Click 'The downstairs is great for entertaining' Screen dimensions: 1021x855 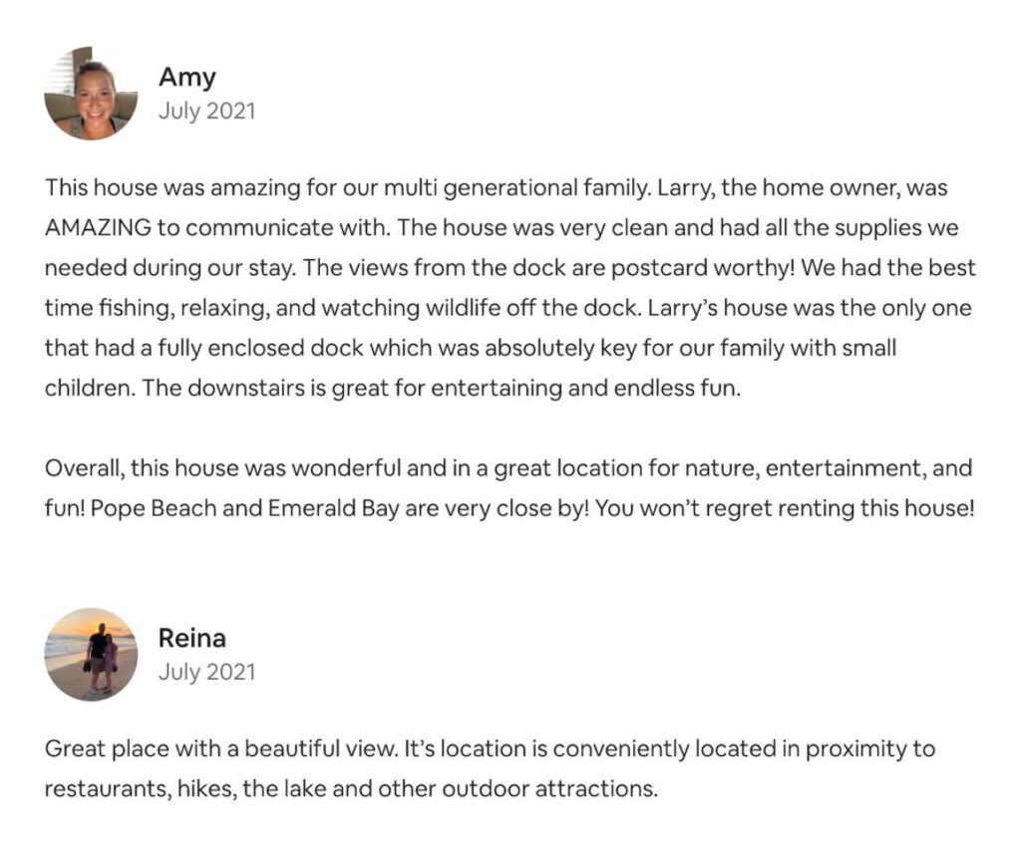(352, 389)
